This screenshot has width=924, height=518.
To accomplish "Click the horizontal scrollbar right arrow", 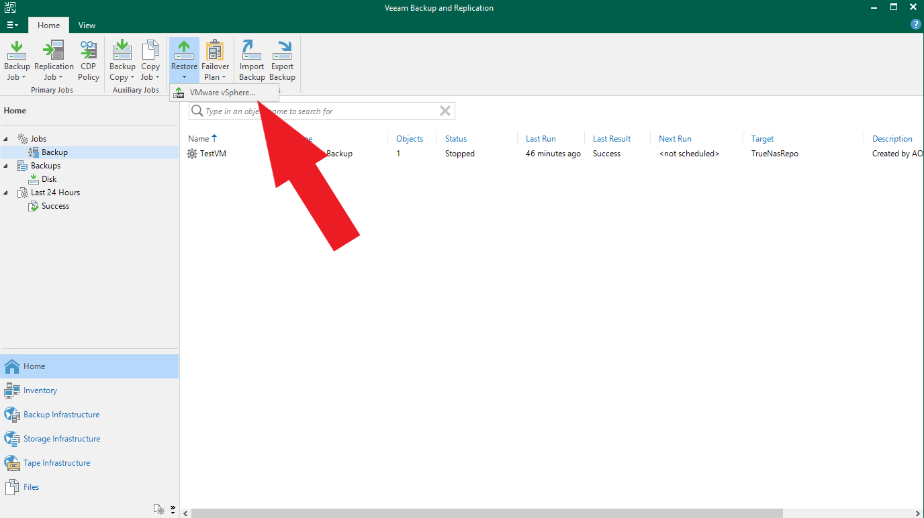I will [918, 513].
